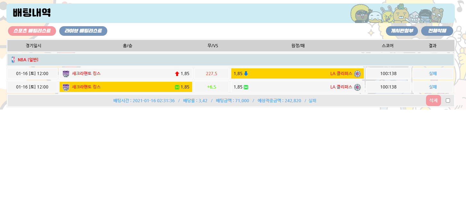Screen dimensions: 466x207
Task: Click the 실패 result in first row
Action: [433, 74]
